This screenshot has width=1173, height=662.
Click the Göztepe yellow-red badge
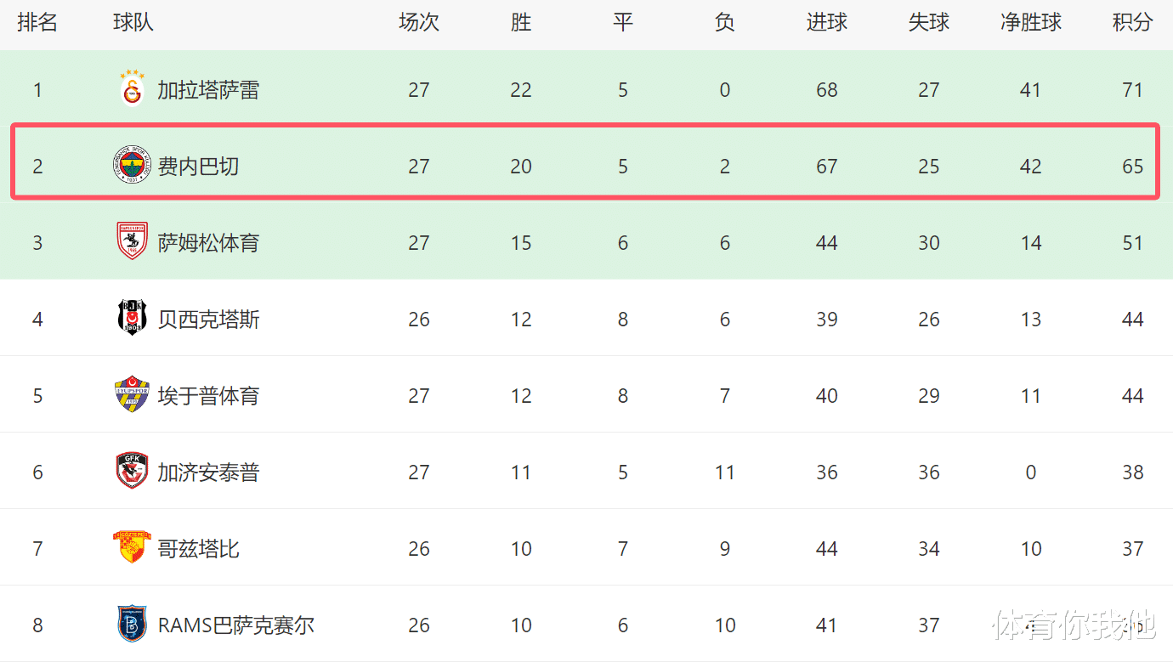click(x=132, y=547)
